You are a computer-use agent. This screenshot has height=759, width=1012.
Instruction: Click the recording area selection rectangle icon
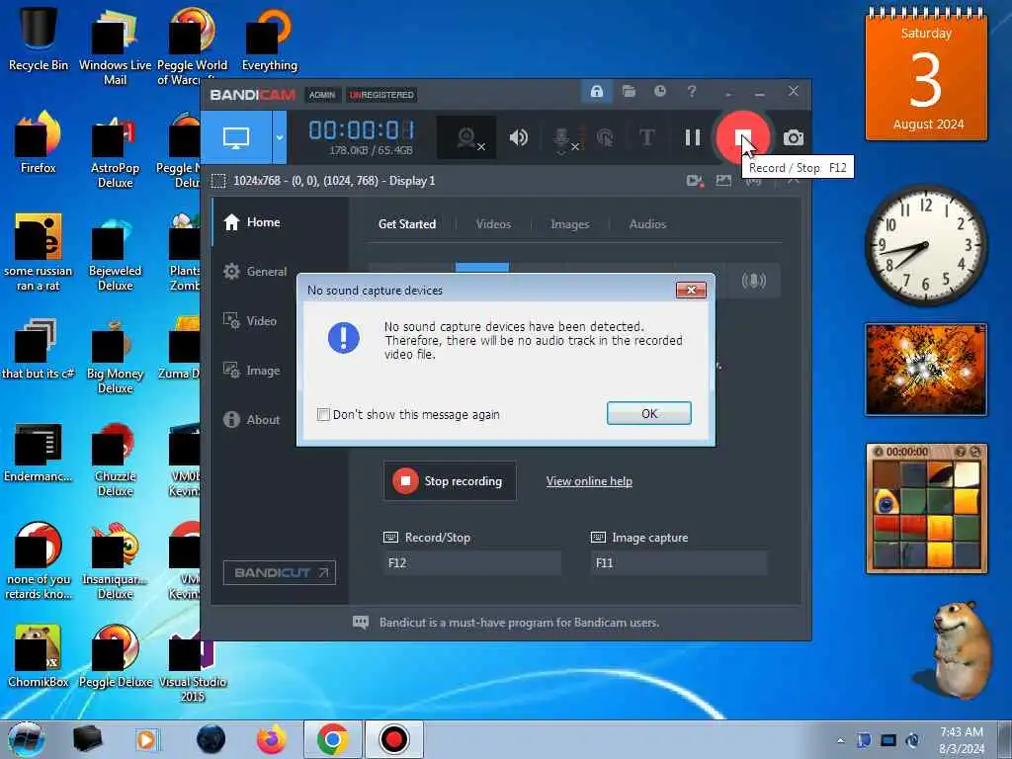coord(218,181)
